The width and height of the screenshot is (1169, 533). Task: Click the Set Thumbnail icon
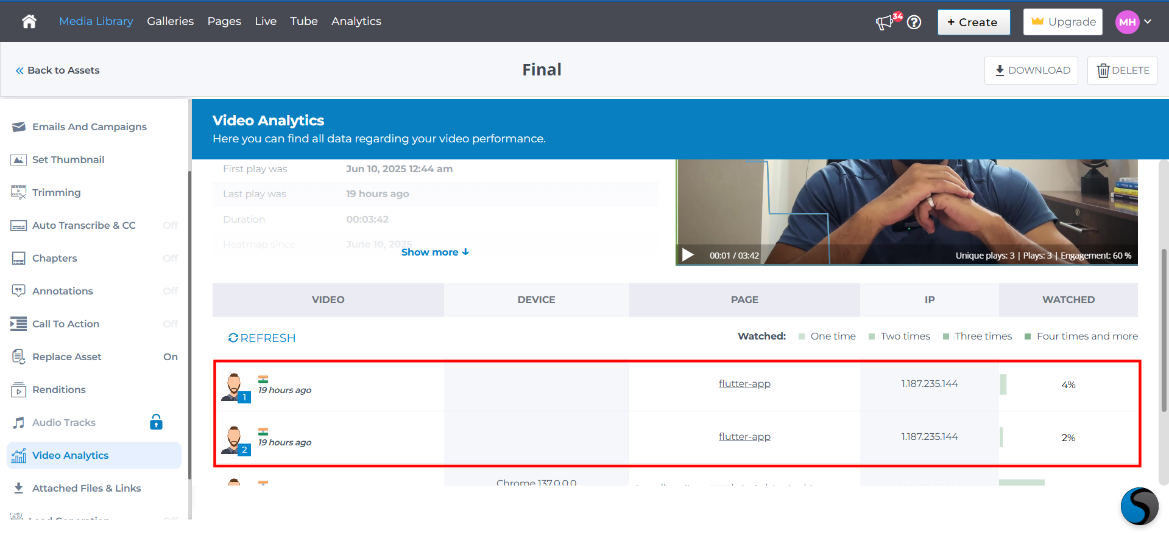click(19, 159)
